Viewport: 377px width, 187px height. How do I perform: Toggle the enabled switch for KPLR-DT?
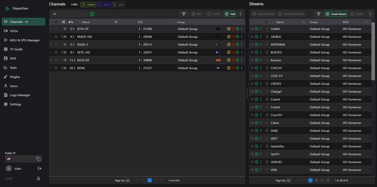[x=64, y=60]
